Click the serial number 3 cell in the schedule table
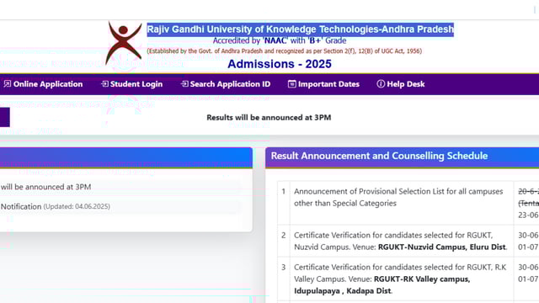 [284, 279]
